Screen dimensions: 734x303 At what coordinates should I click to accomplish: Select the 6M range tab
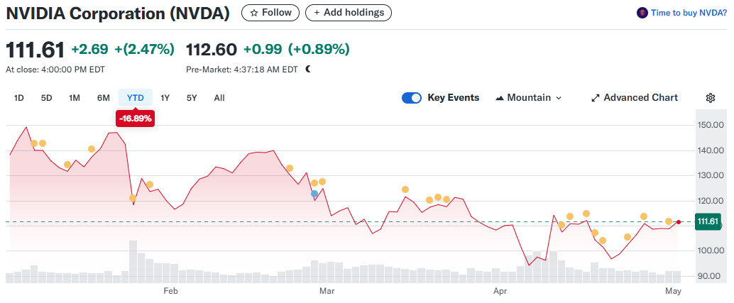pyautogui.click(x=104, y=98)
